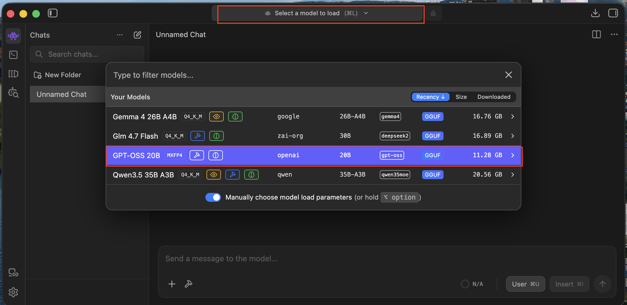Open the Select a model to load dropdown

pos(317,13)
